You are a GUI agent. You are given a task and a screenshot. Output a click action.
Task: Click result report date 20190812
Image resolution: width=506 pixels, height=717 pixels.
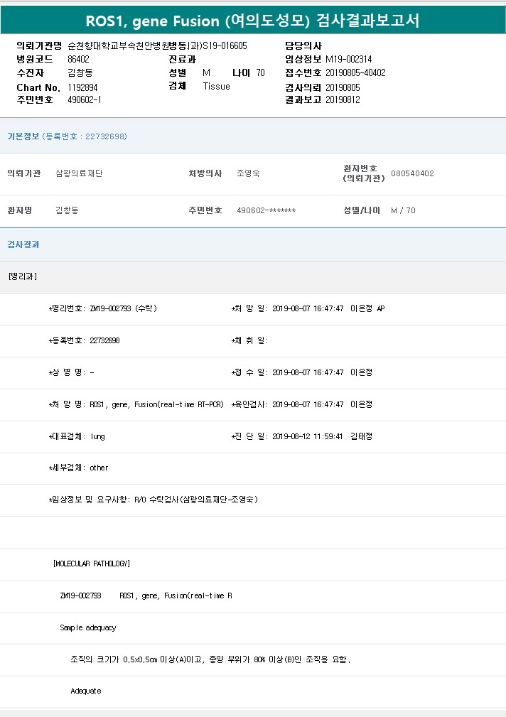coord(343,99)
